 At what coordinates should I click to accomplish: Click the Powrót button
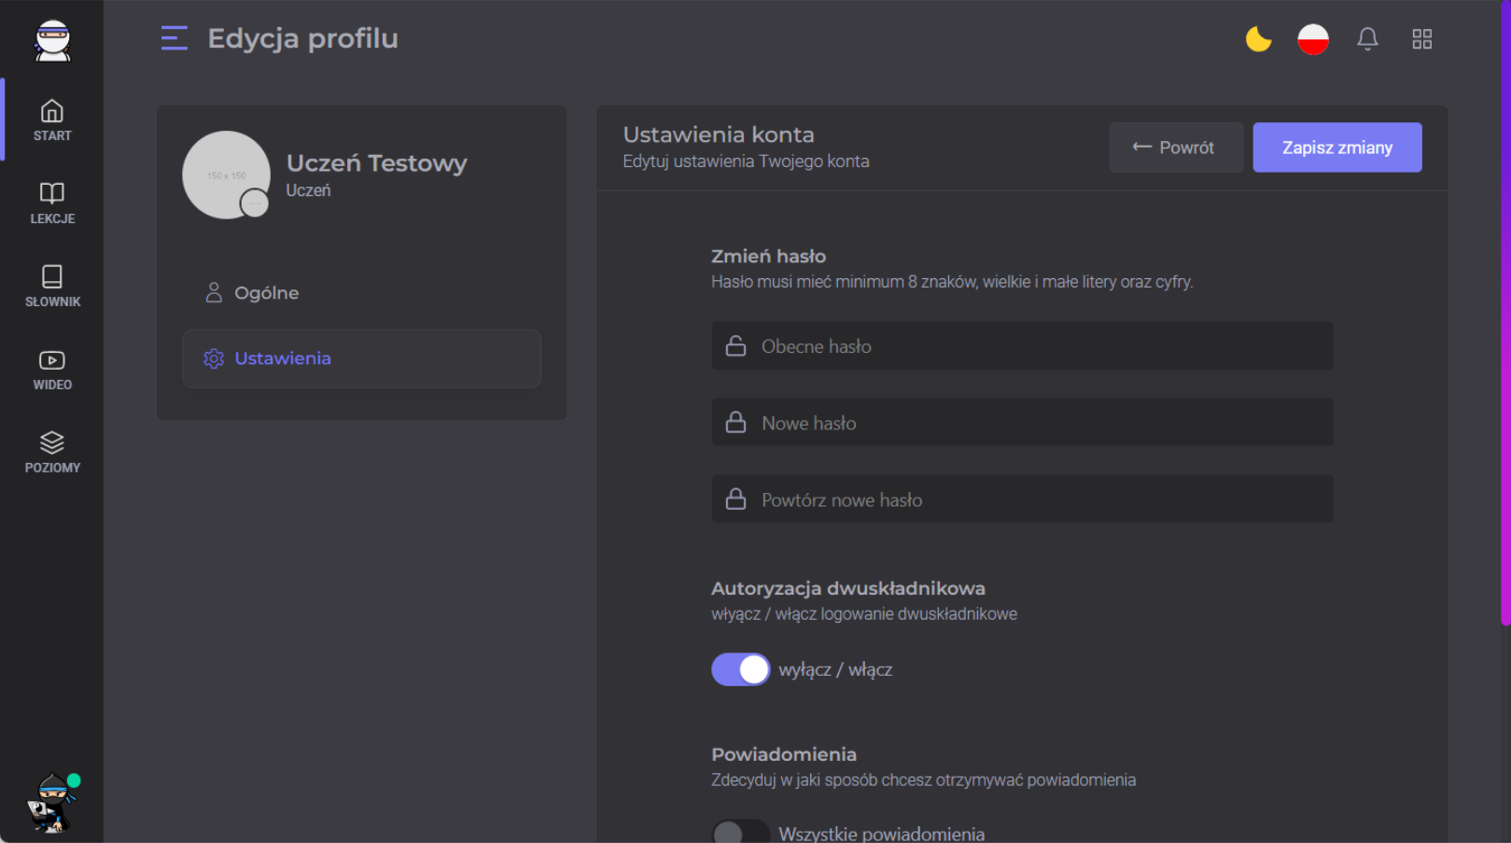coord(1175,148)
